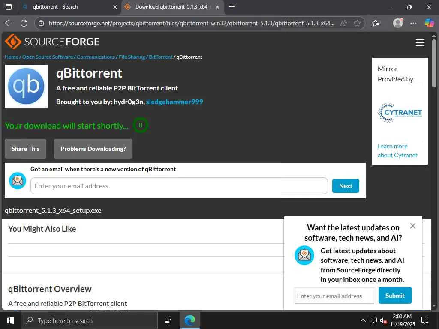The height and width of the screenshot is (329, 439).
Task: Switch to the qbittorrent - Search tab
Action: click(70, 7)
